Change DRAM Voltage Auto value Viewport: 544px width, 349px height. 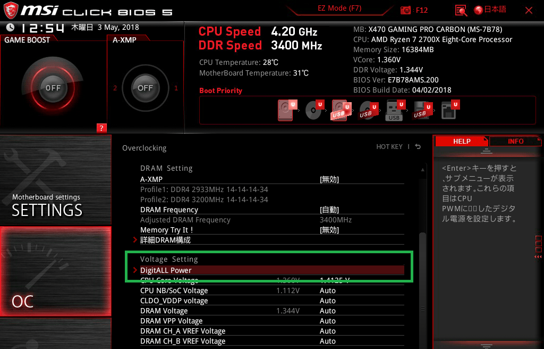click(x=327, y=311)
